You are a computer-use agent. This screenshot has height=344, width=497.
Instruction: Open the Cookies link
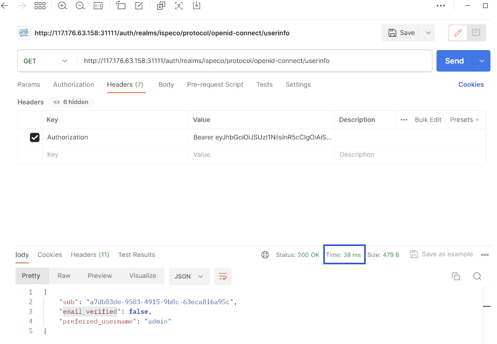click(x=471, y=85)
